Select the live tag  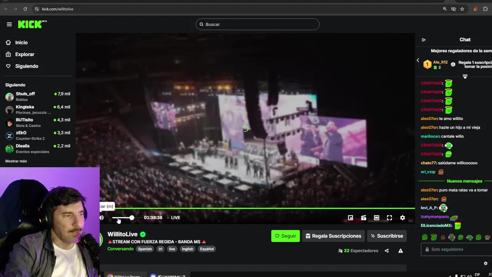coord(172,249)
